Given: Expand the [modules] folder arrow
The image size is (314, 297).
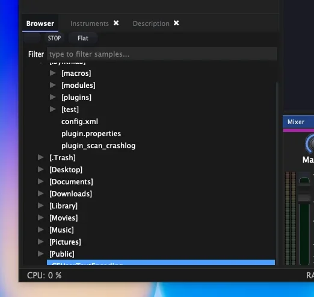Looking at the screenshot, I should (53, 85).
